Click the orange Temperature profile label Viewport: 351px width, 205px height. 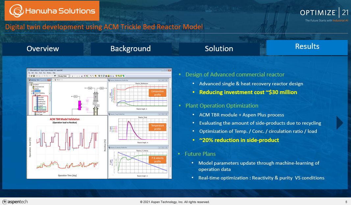(158, 127)
